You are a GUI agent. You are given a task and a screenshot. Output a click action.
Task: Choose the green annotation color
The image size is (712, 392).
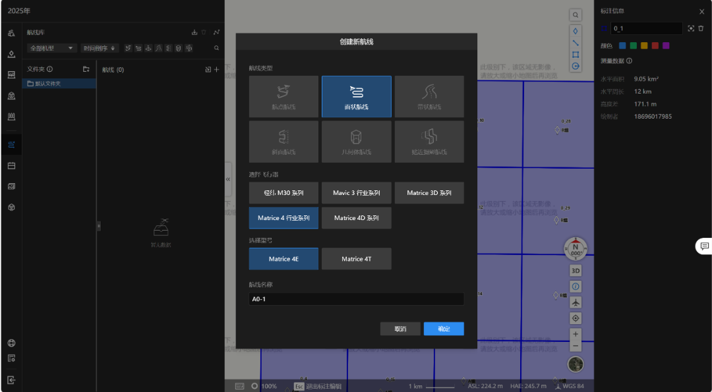[x=633, y=46]
